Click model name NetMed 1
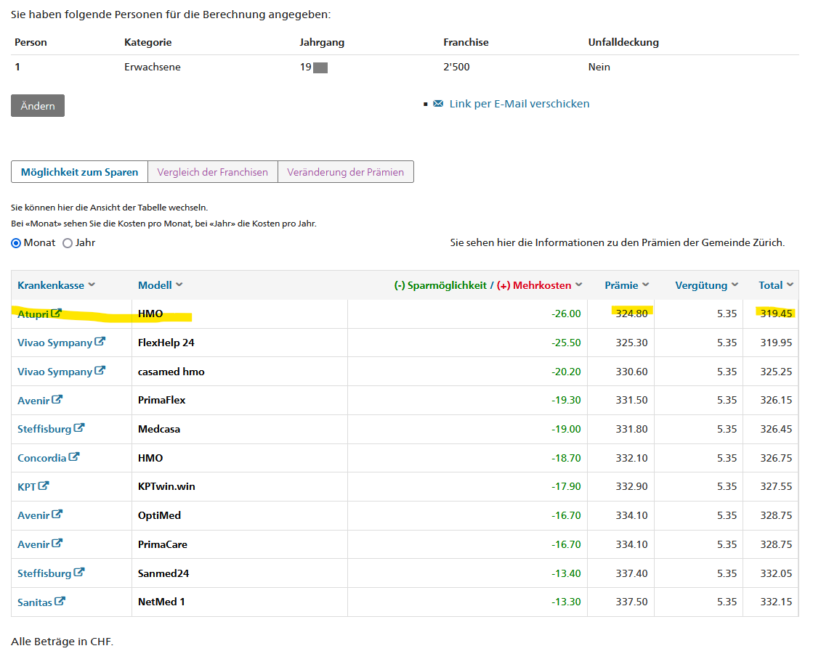This screenshot has height=659, width=821. point(161,602)
